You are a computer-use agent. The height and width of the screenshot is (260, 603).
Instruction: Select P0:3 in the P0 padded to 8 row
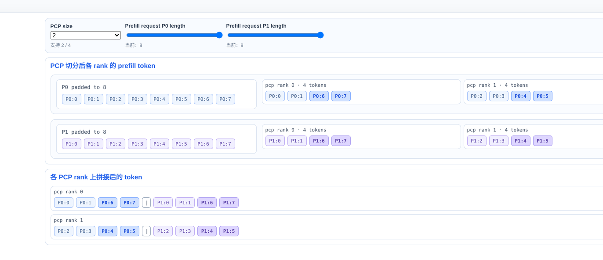pos(138,99)
